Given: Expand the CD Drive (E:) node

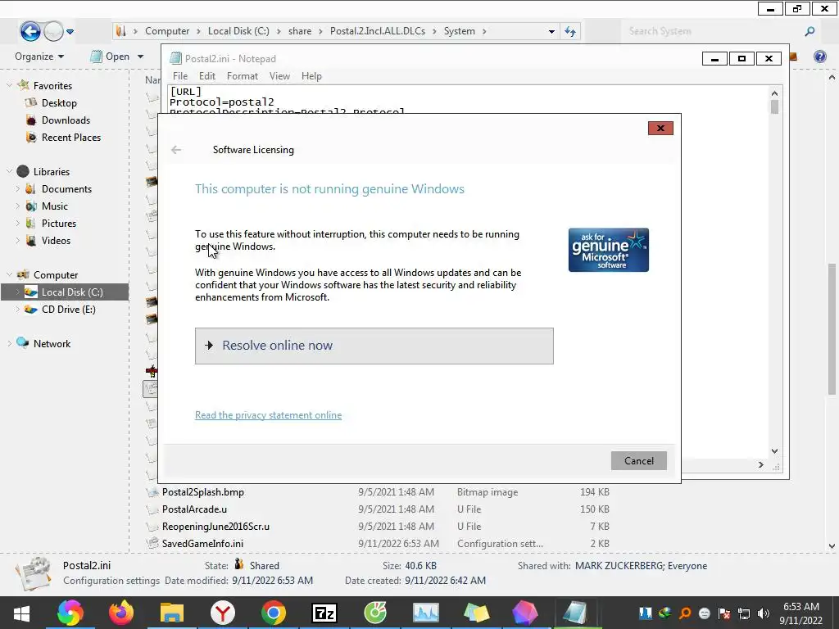Looking at the screenshot, I should 18,309.
